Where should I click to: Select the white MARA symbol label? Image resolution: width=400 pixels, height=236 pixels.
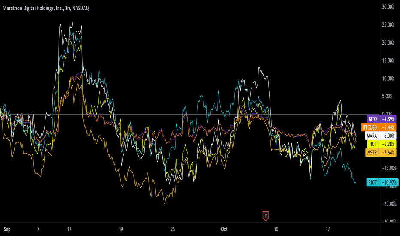[x=372, y=136]
